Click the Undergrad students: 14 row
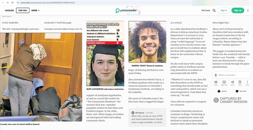253x130 pixels. 104,37
